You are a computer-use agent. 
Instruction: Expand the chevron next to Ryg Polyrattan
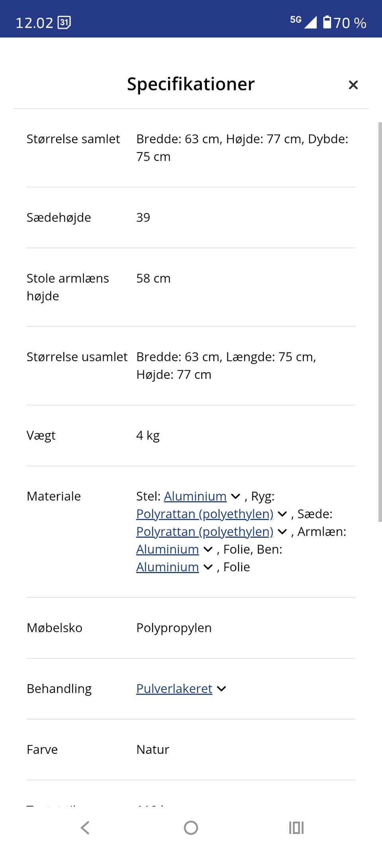coord(282,514)
